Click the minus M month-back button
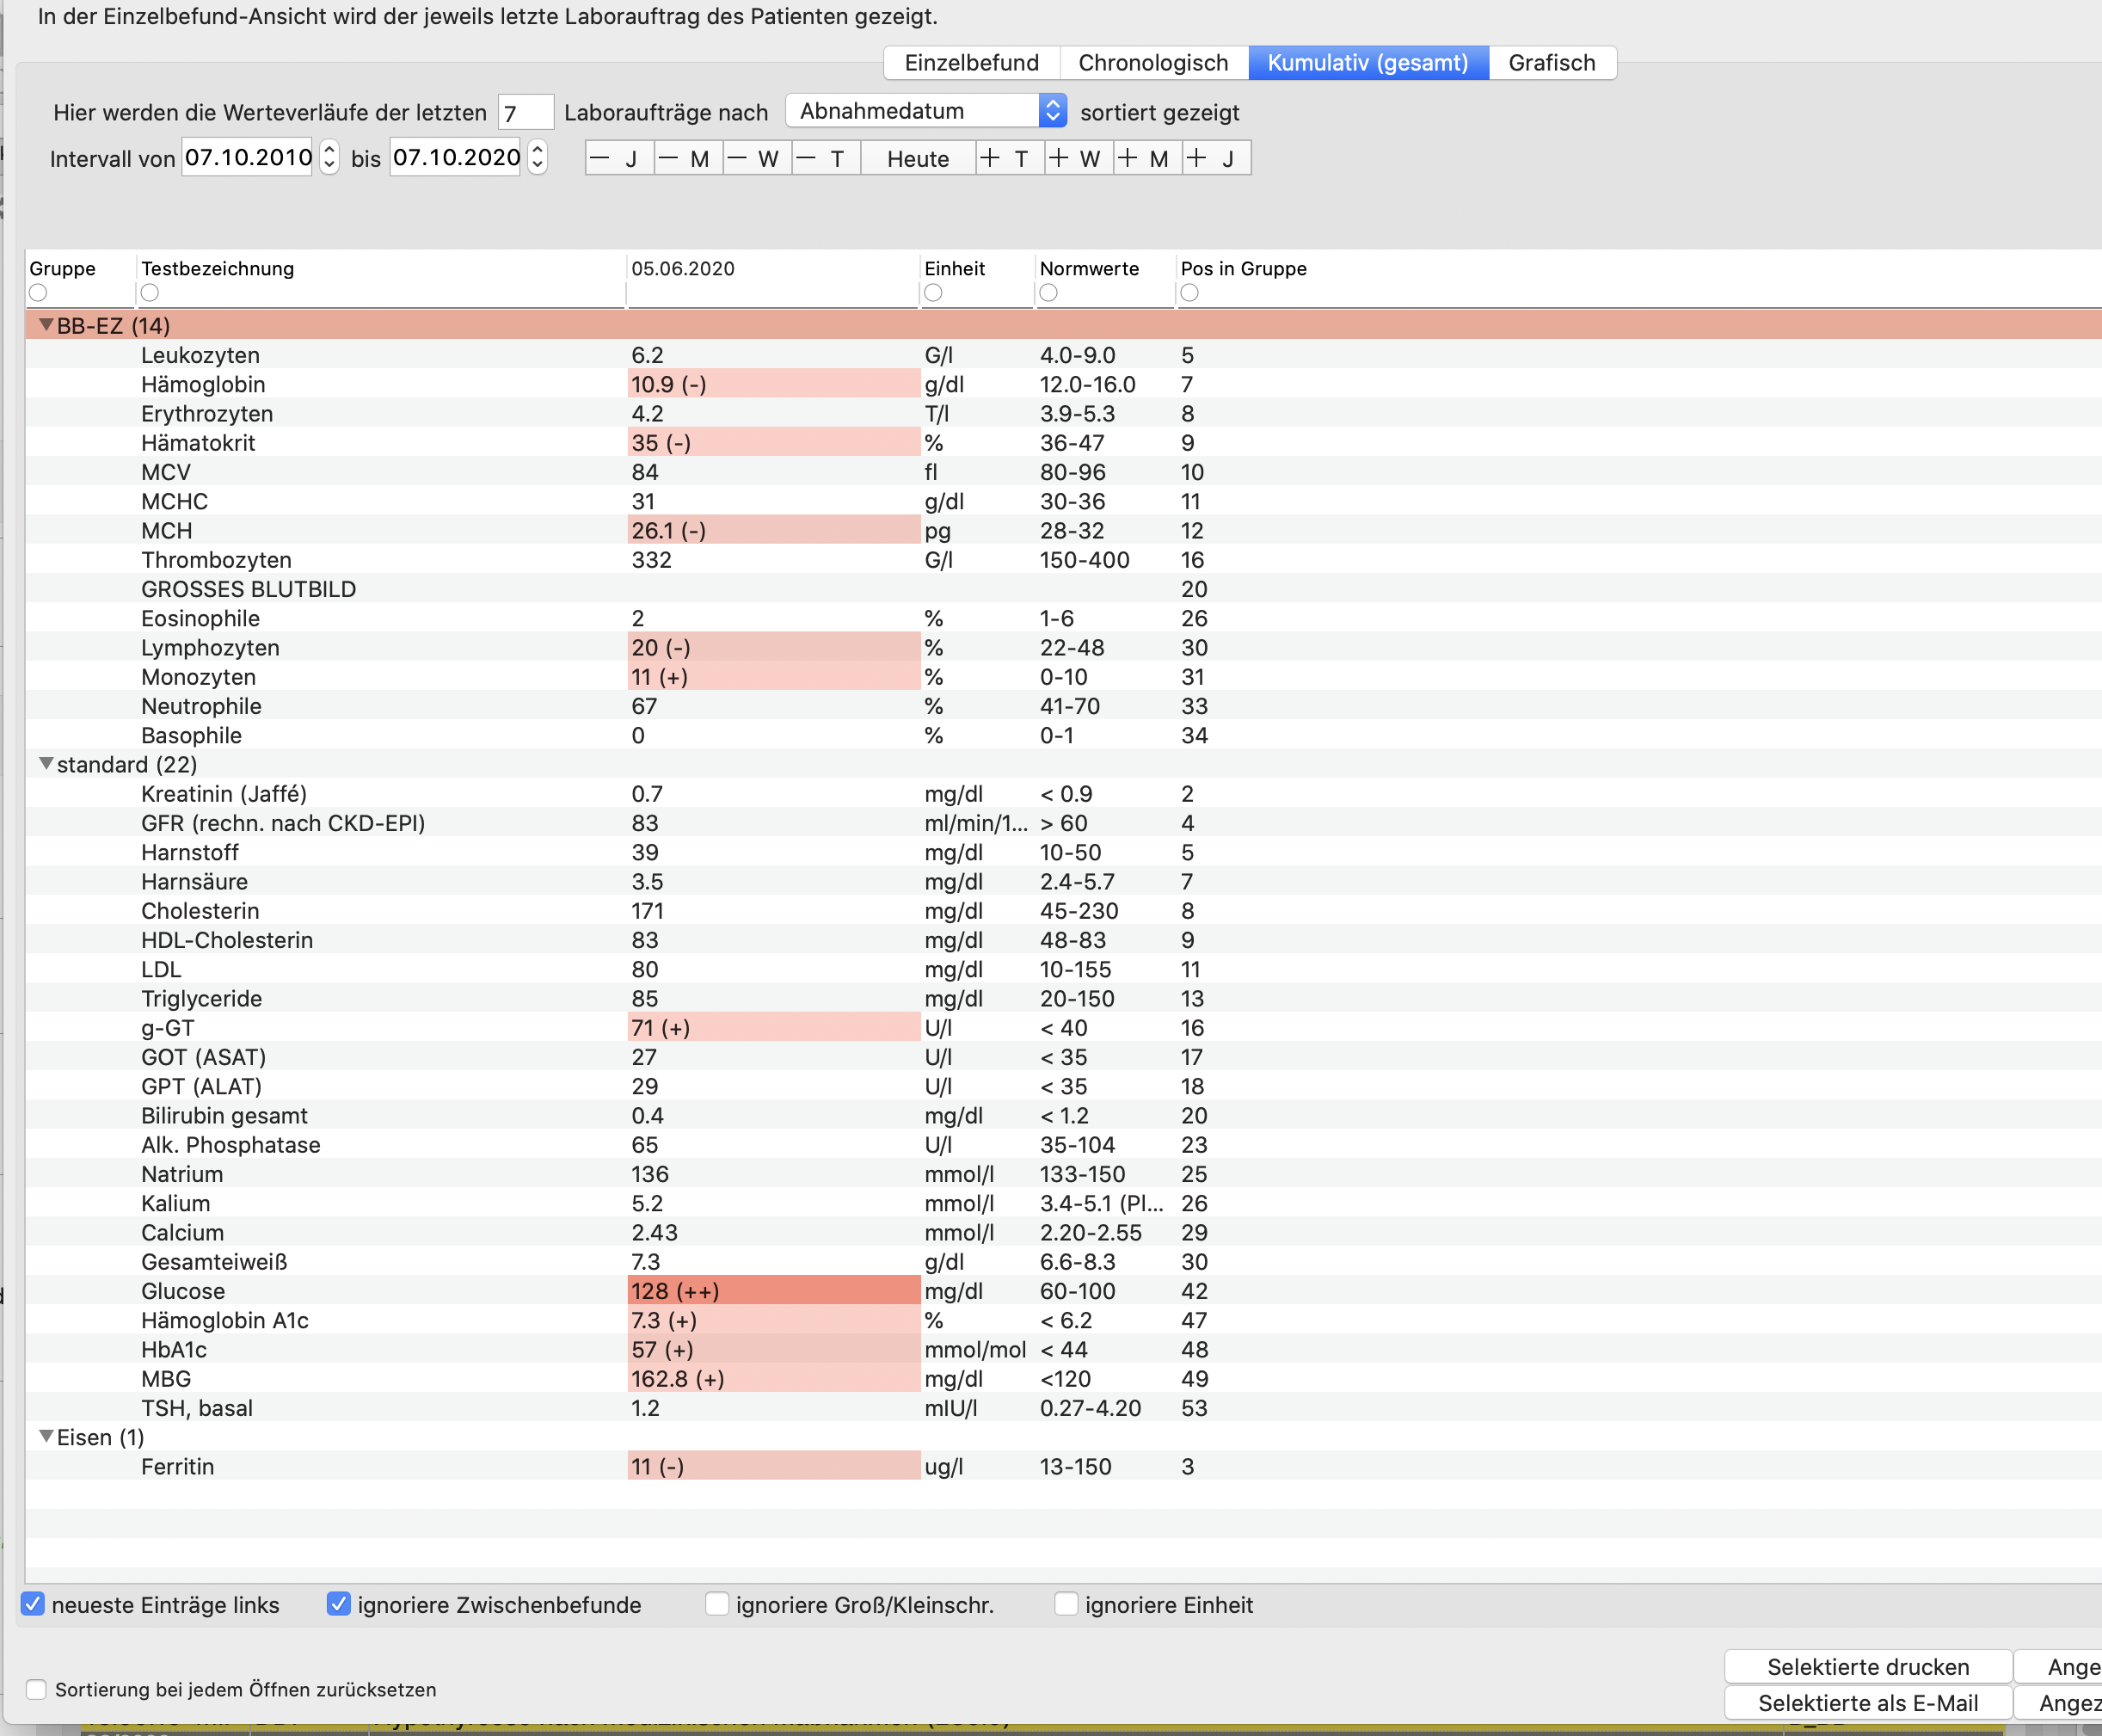 pyautogui.click(x=689, y=158)
